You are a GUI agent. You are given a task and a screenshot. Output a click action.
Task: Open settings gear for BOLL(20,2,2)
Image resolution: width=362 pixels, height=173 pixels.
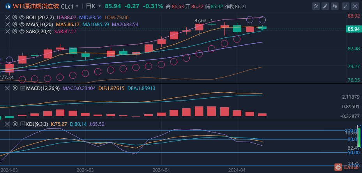coord(15,17)
